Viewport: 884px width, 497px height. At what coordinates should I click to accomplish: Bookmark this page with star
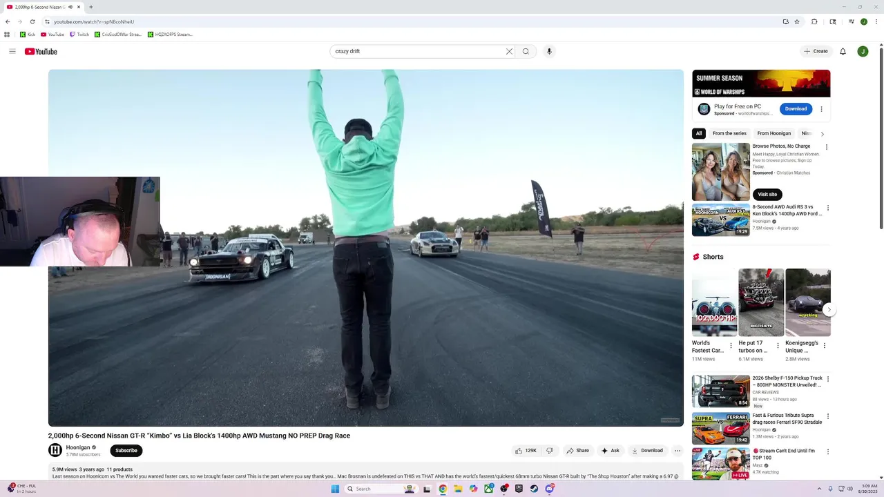click(797, 21)
